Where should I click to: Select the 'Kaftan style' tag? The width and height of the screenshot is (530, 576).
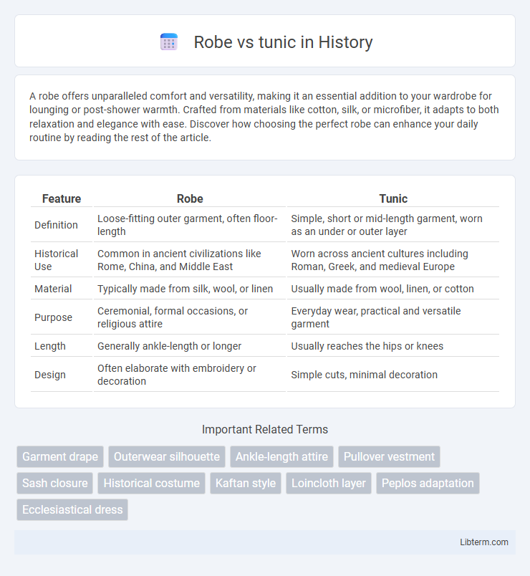point(246,483)
